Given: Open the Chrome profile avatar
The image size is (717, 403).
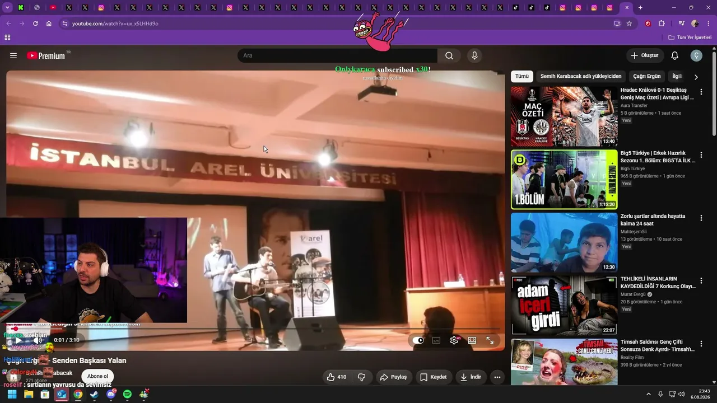Looking at the screenshot, I should coord(695,24).
